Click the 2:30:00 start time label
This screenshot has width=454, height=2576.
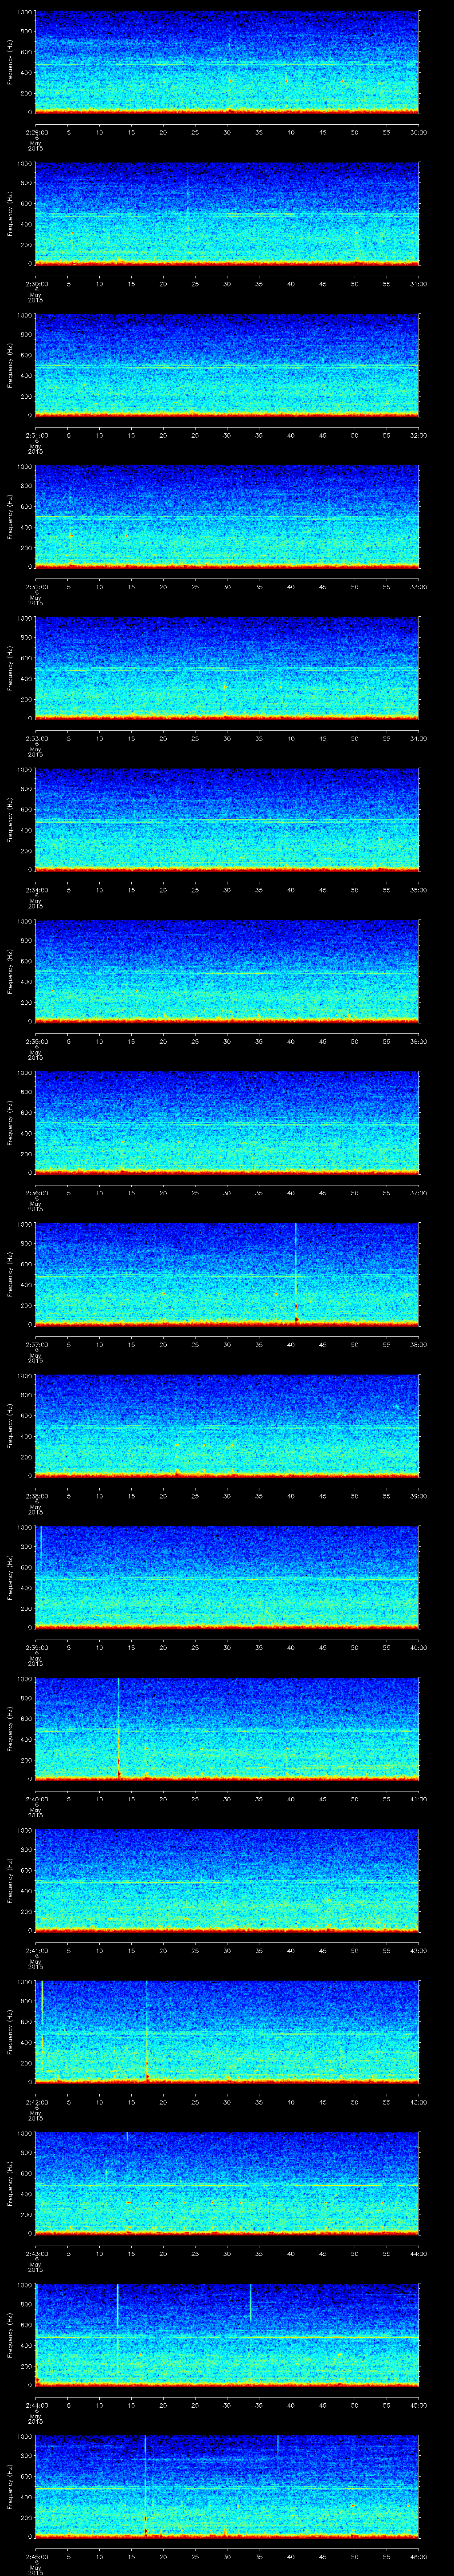click(x=36, y=284)
